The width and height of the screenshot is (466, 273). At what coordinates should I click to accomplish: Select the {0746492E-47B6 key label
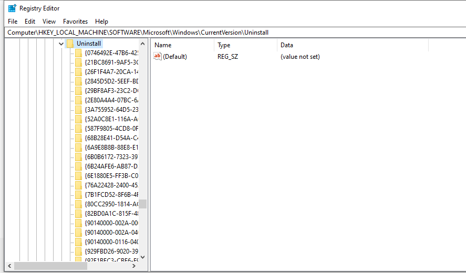point(111,53)
